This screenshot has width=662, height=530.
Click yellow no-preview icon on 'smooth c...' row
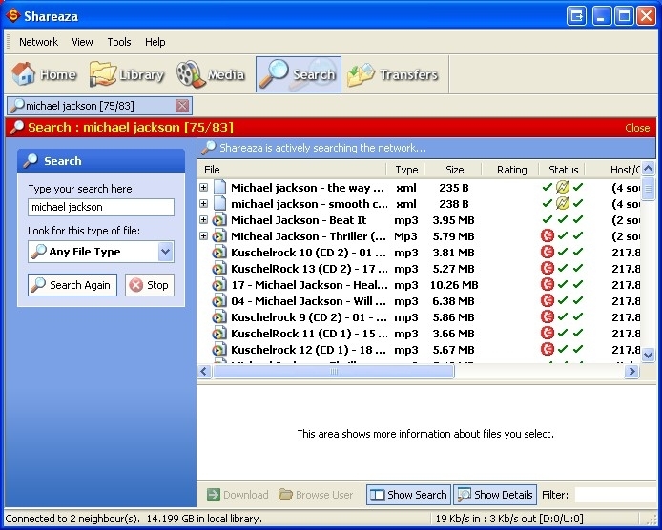pyautogui.click(x=563, y=203)
